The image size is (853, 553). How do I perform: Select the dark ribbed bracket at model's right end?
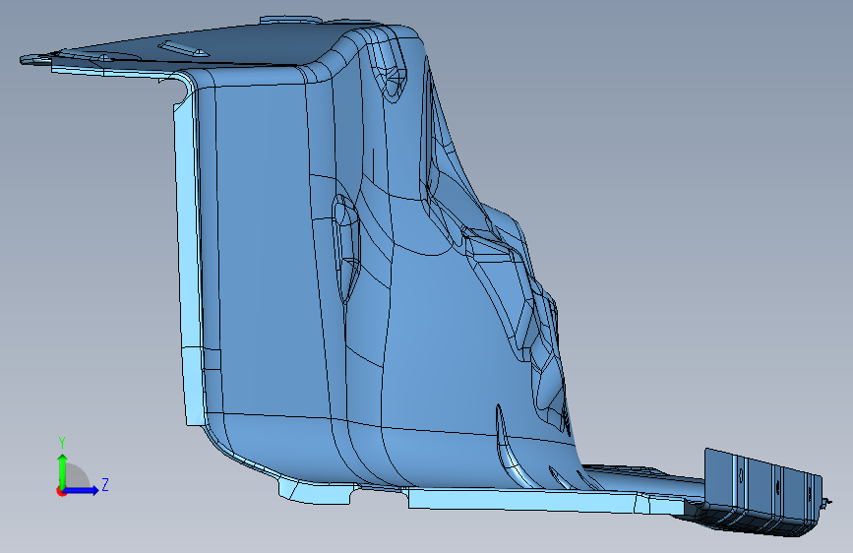coord(762,493)
